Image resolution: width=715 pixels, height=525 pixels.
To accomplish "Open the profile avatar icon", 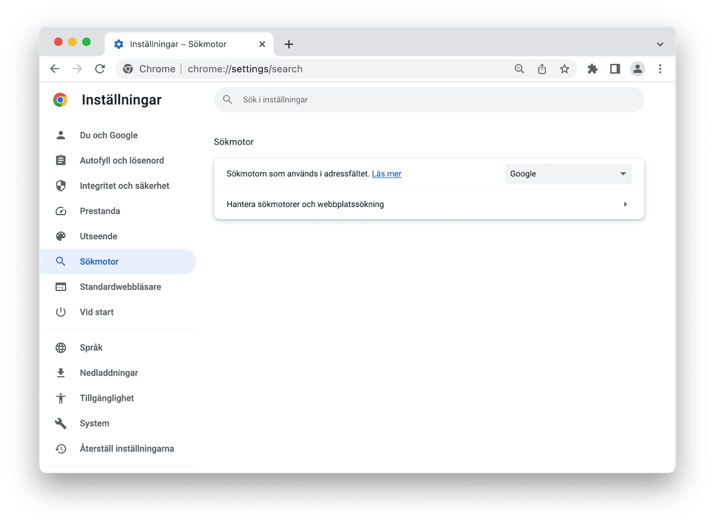I will tap(637, 69).
